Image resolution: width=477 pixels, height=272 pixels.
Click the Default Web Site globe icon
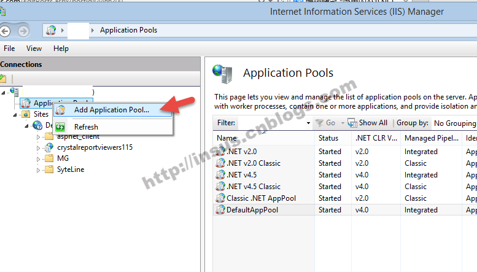coord(37,125)
